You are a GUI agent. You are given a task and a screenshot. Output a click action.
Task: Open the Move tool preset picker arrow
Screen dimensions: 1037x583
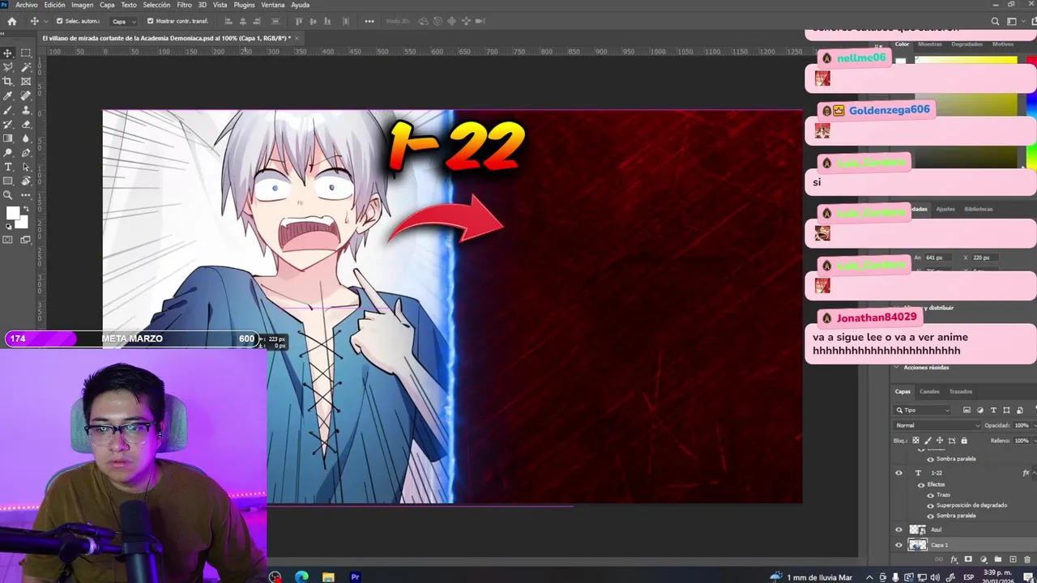(47, 21)
